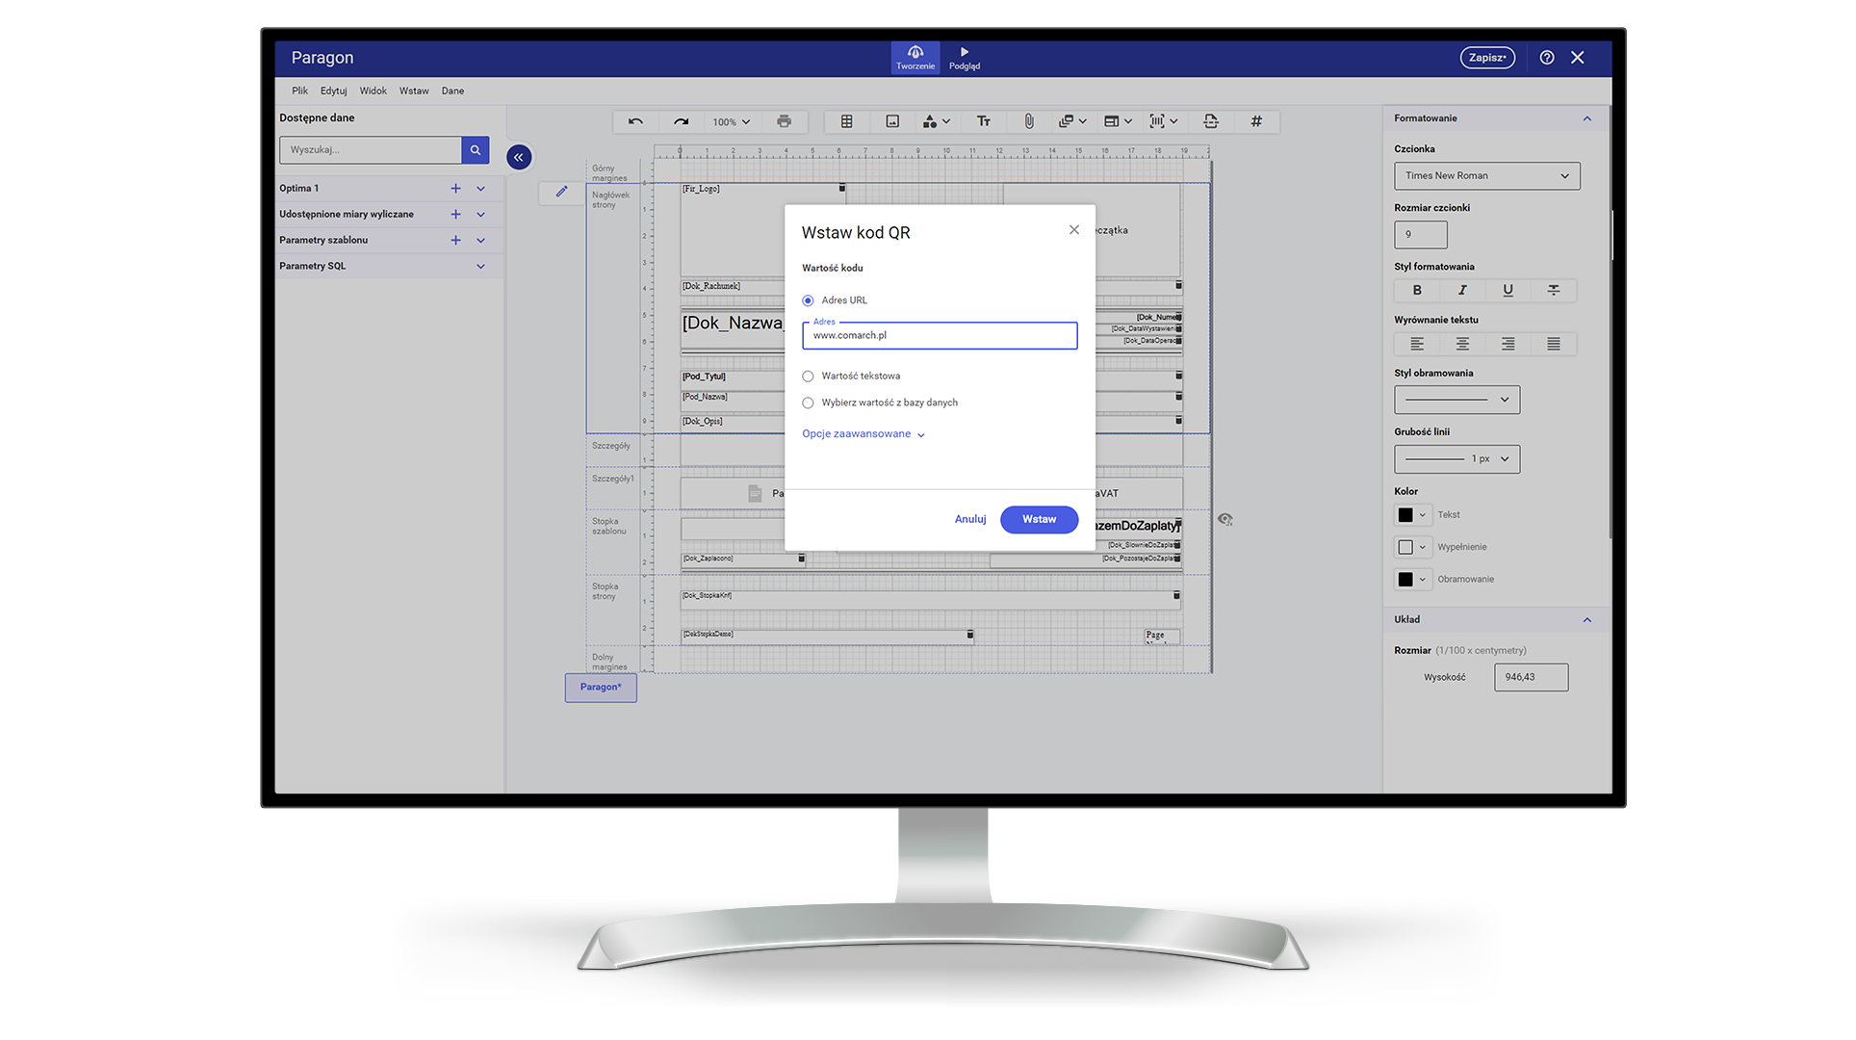Toggle strikethrough formatting

pos(1553,291)
